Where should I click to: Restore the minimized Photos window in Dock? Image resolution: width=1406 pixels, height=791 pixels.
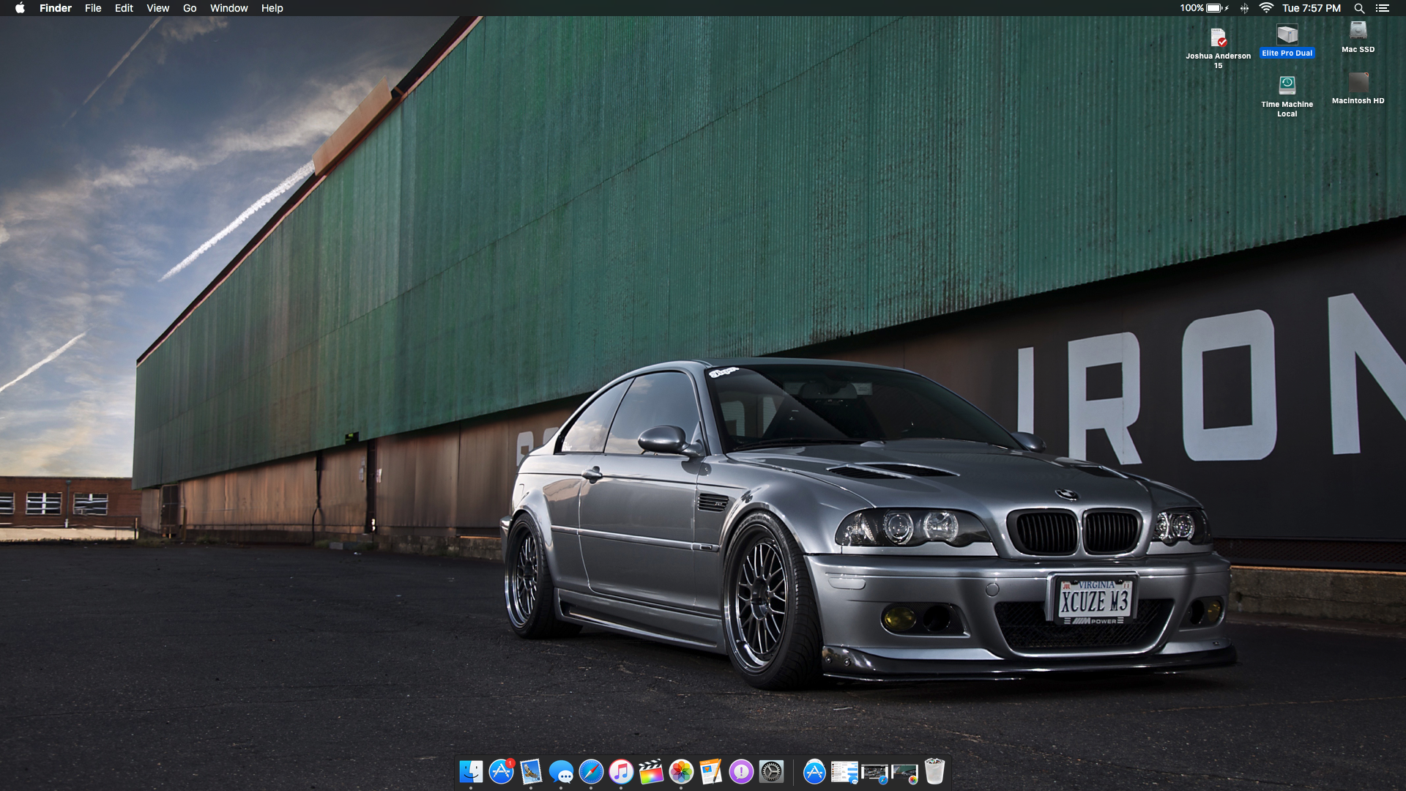coord(904,773)
